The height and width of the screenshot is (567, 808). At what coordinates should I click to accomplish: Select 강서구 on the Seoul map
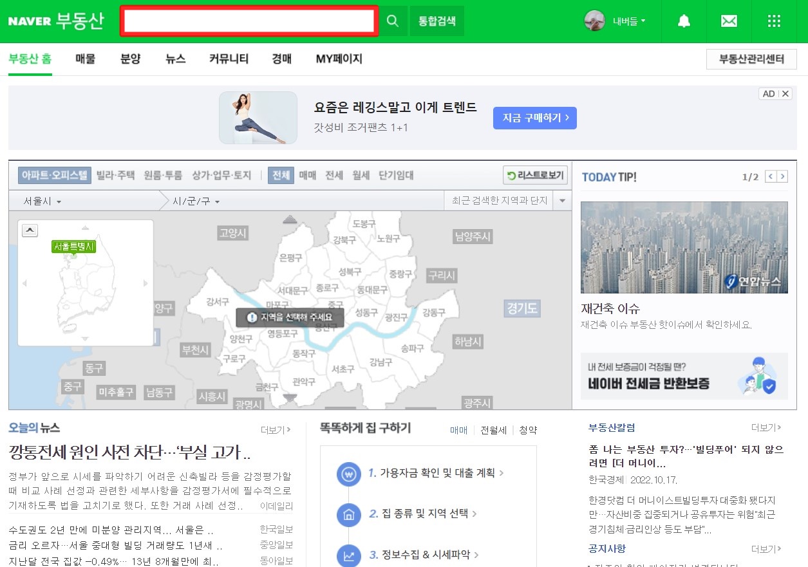pos(217,302)
